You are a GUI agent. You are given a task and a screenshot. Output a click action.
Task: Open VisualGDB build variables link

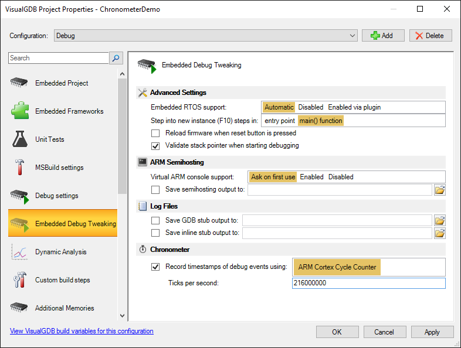tap(82, 331)
